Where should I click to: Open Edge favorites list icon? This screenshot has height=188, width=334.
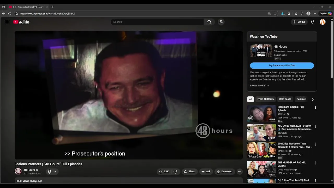302,14
